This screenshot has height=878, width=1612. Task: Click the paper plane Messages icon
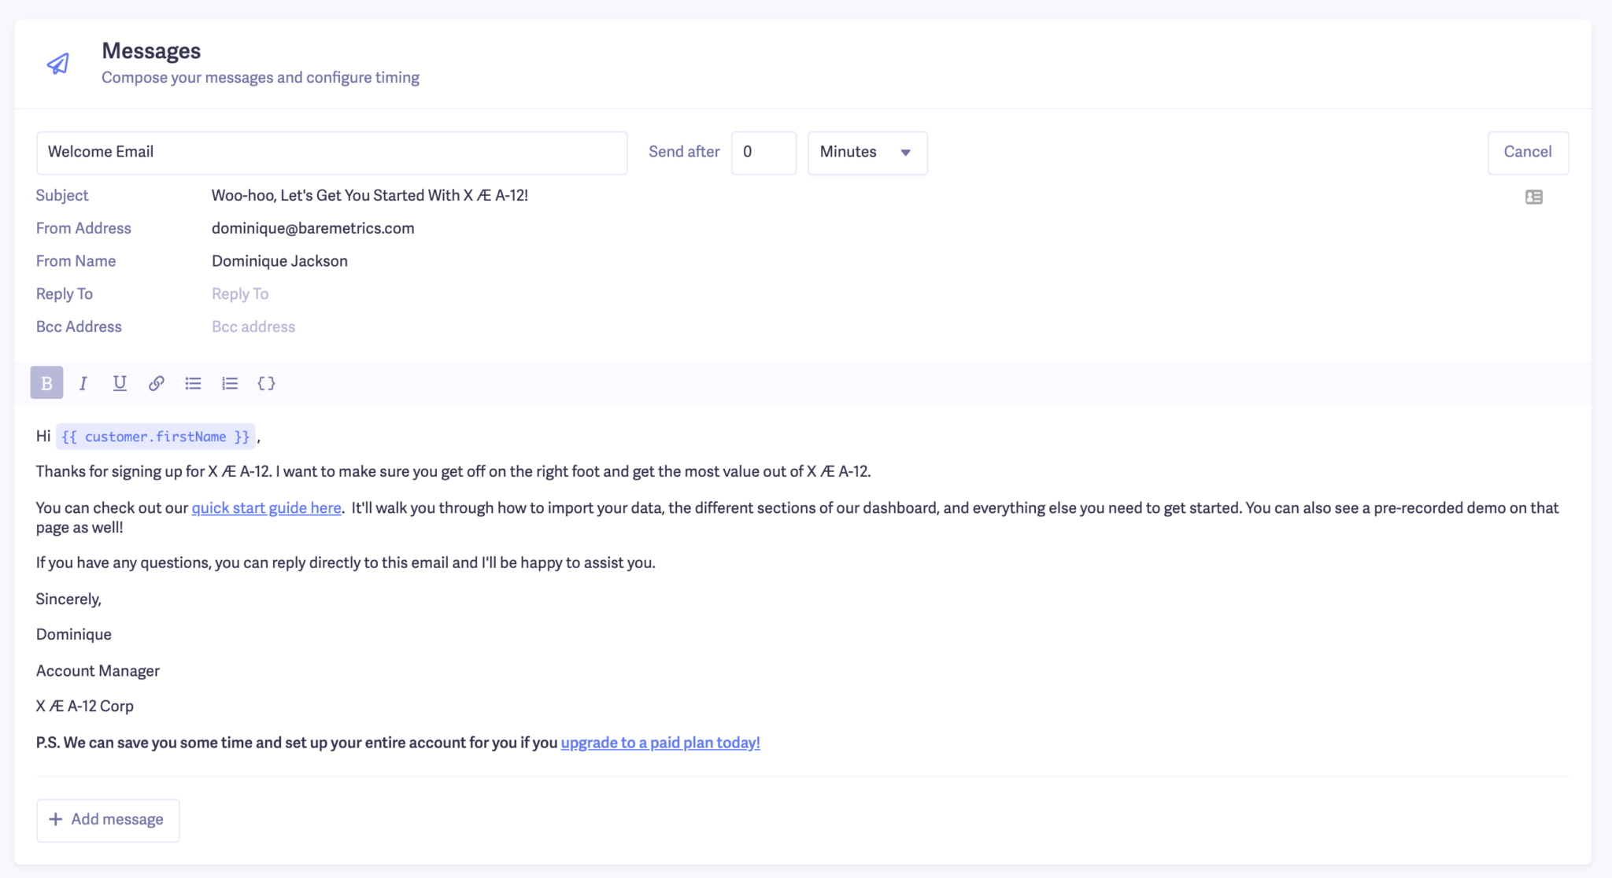point(57,63)
